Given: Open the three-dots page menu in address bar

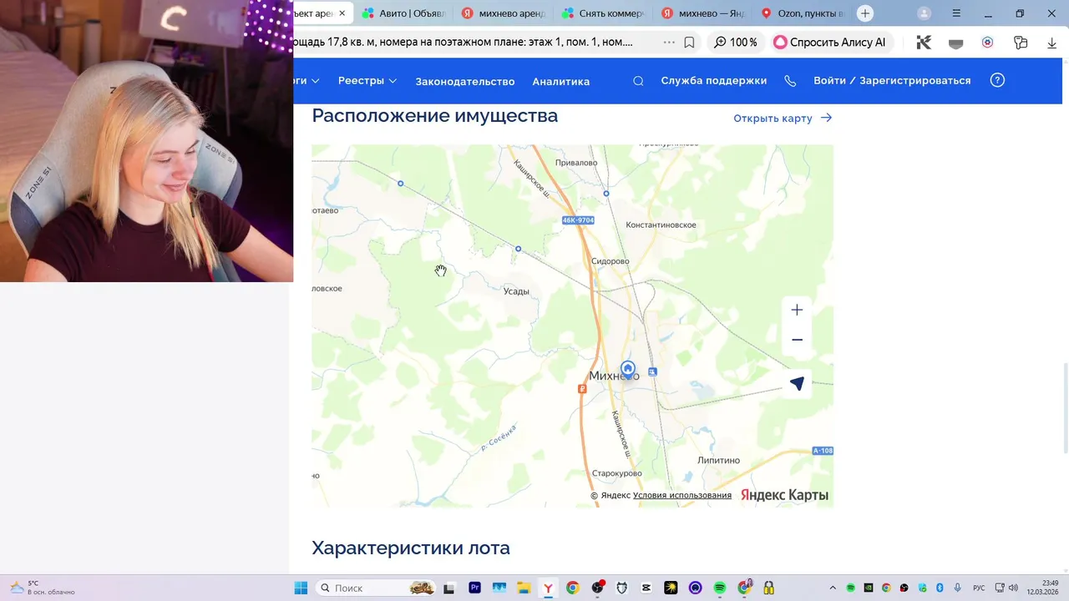Looking at the screenshot, I should pyautogui.click(x=669, y=42).
